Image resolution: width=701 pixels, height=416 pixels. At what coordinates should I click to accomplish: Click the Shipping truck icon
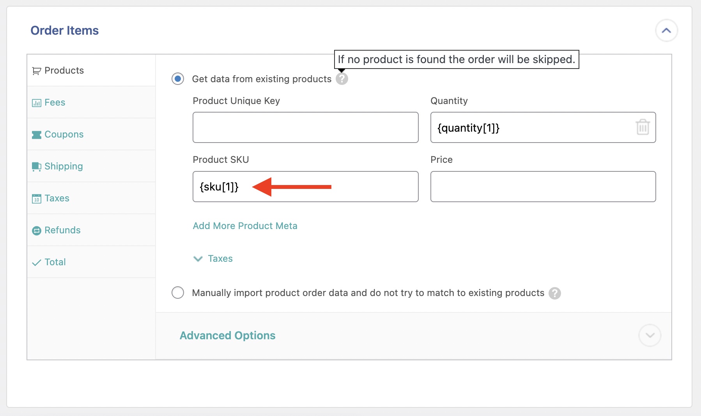coord(36,167)
